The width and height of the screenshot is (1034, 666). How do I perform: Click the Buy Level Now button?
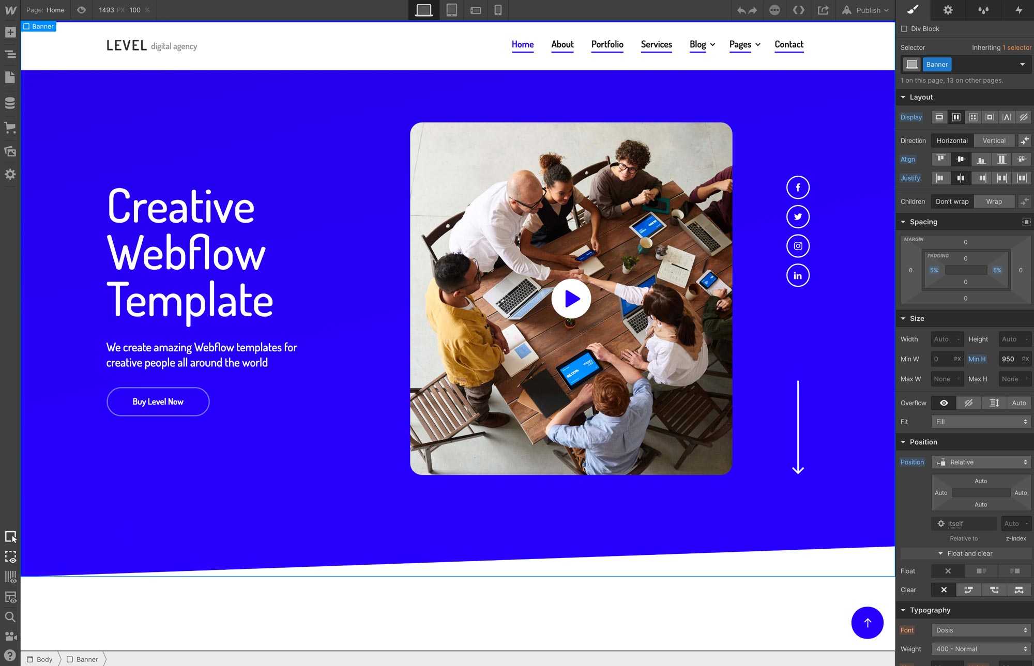(x=158, y=401)
